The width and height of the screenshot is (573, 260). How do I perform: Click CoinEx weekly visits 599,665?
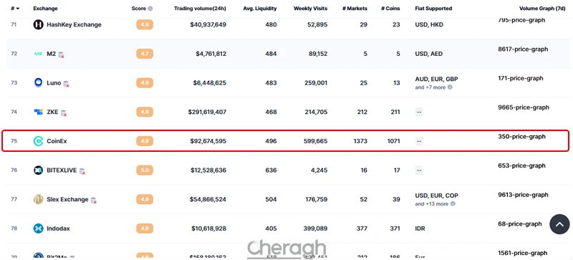coord(316,141)
